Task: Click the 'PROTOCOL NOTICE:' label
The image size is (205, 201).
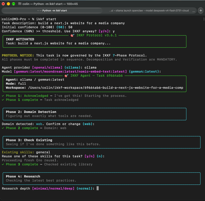Action: [x=18, y=55]
